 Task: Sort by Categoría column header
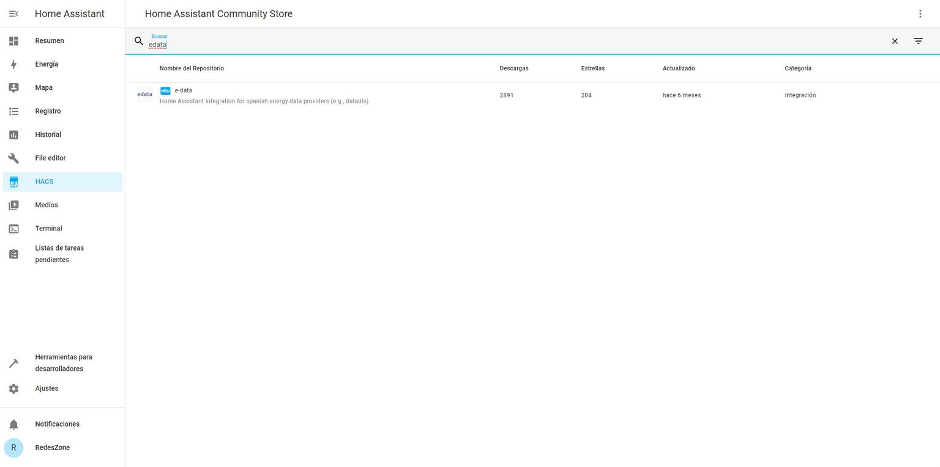tap(798, 68)
